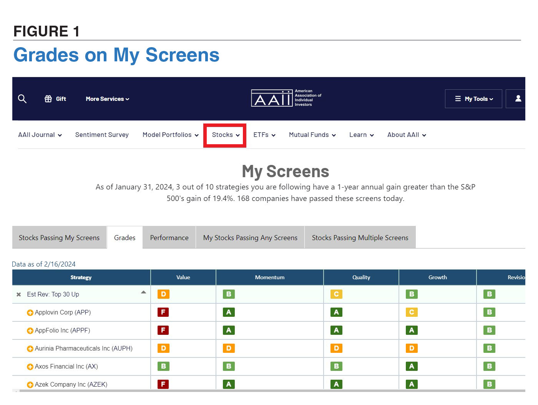Sort by Value column header
The image size is (538, 405).
(x=183, y=277)
